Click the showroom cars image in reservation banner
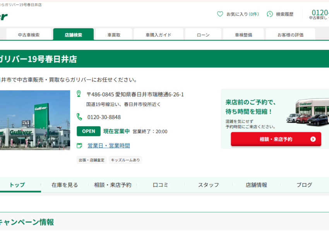Image resolution: width=329 pixels, height=232 pixels. pyautogui.click(x=307, y=112)
